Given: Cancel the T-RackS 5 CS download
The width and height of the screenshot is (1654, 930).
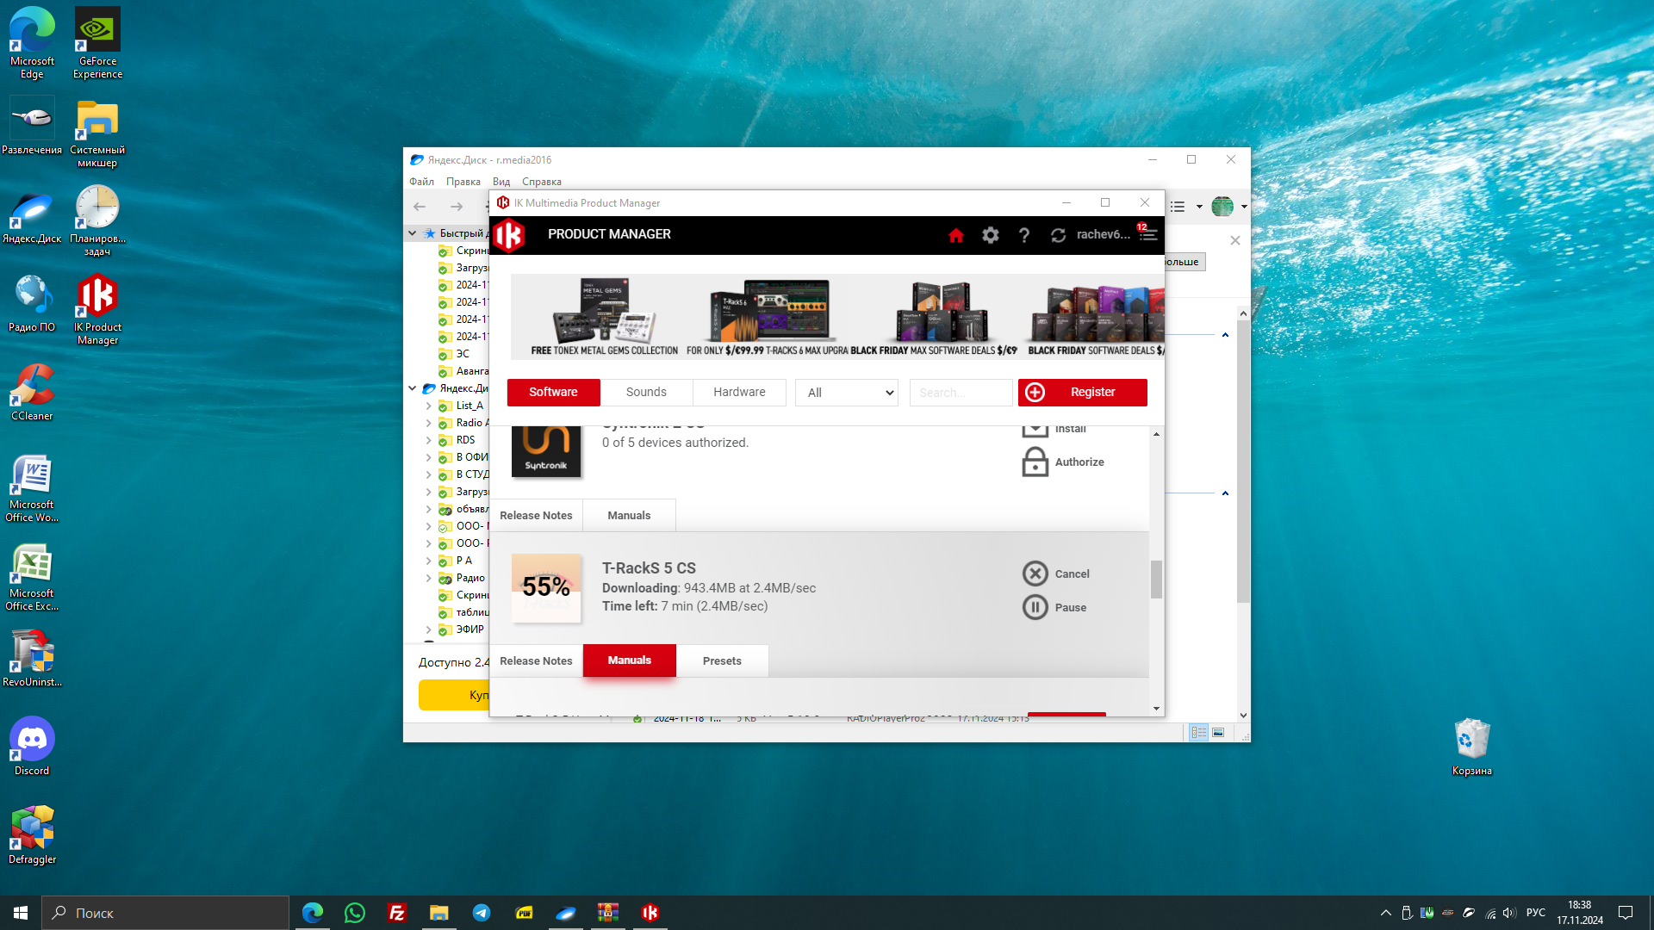Looking at the screenshot, I should [1056, 573].
